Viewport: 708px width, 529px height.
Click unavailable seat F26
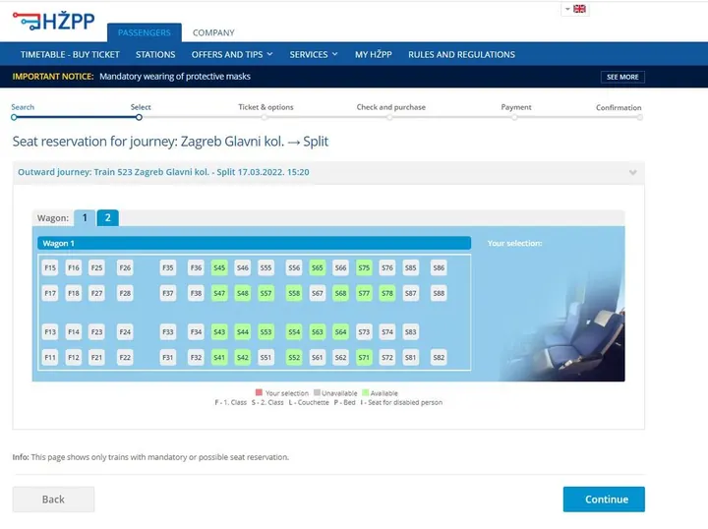tap(125, 267)
